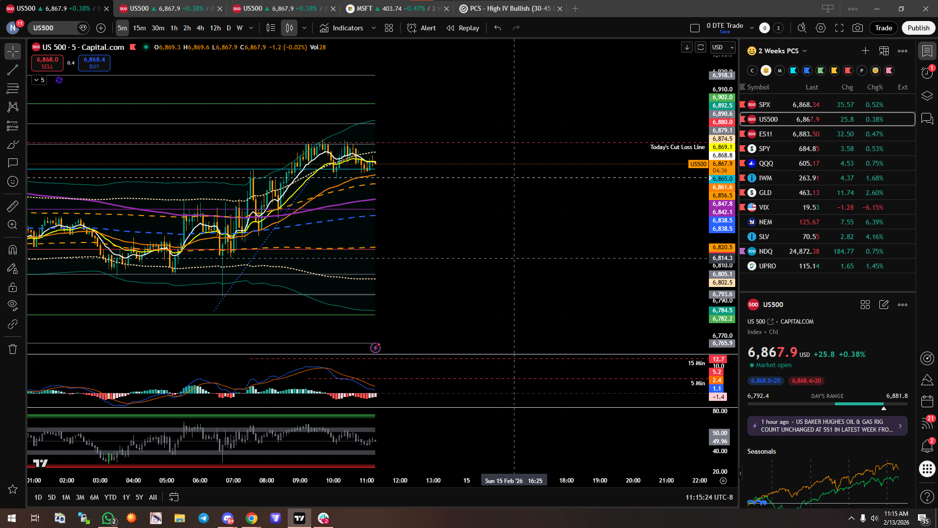Select the pink flag color filter
938x528 pixels.
point(889,70)
